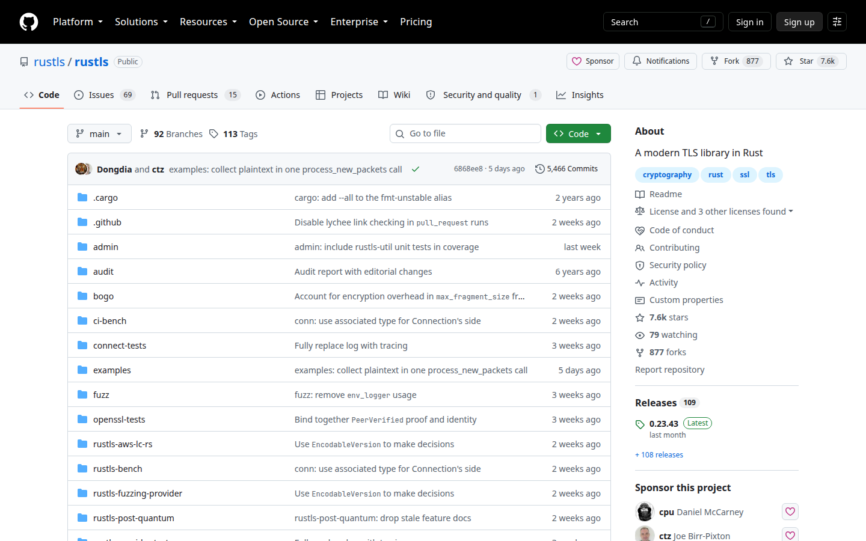Open the rustls-post-quantum folder
This screenshot has height=541, width=866.
point(134,518)
